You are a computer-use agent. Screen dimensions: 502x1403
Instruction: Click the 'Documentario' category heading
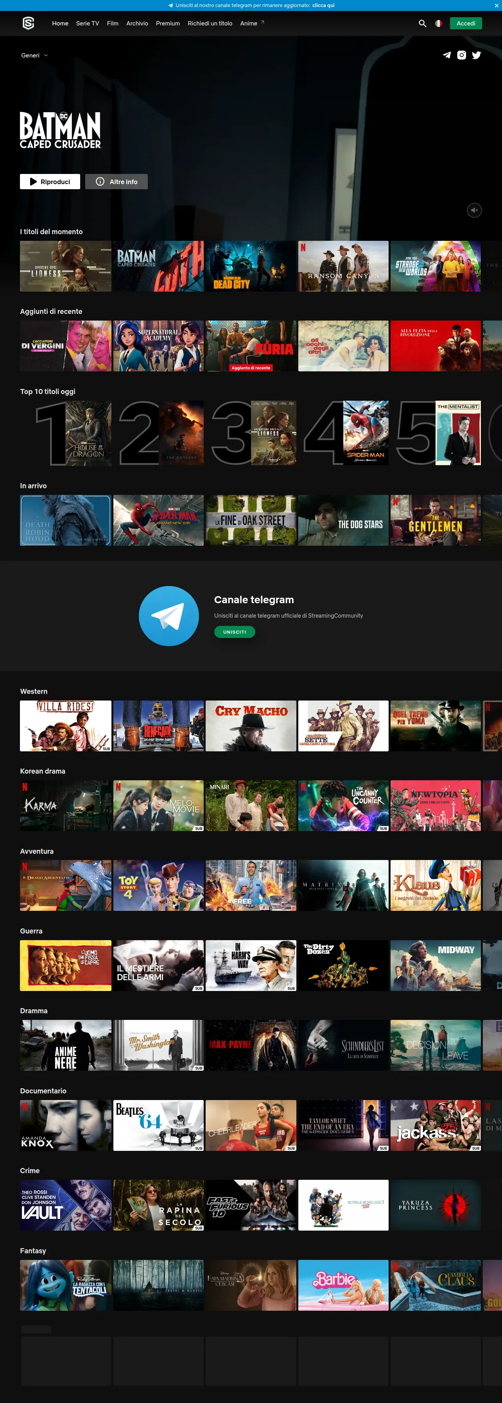43,1091
